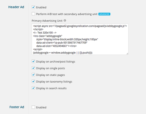Image resolution: width=146 pixels, height=114 pixels.
Task: Click the Footer Ad section heading
Action: pos(17,107)
